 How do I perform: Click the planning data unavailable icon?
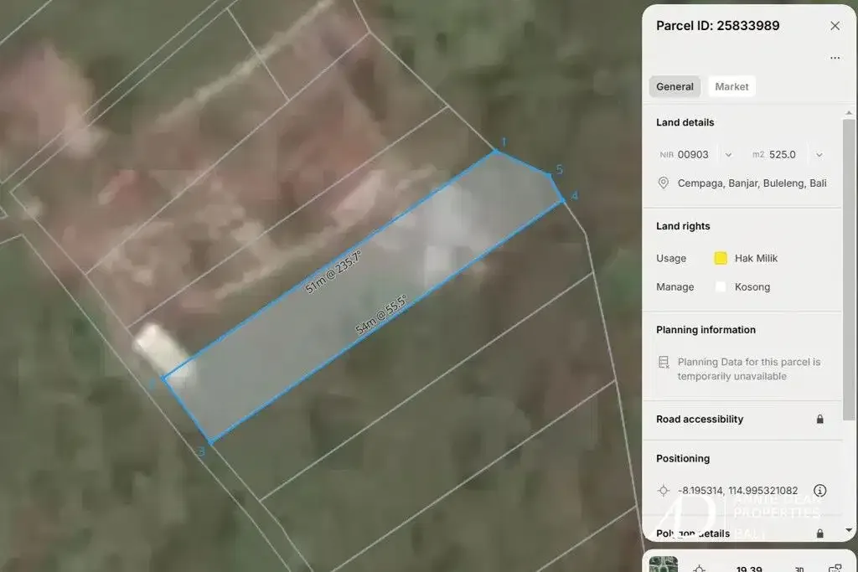pos(664,362)
